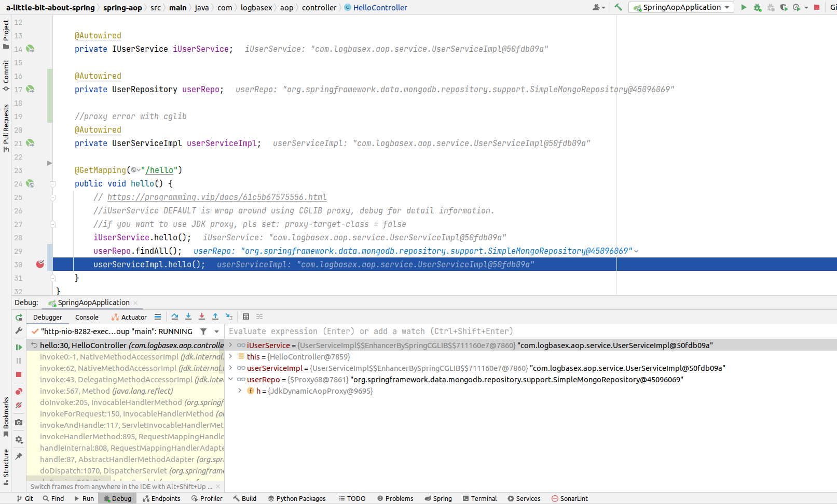837x504 pixels.
Task: Open the programming.vip URL in comment
Action: click(217, 197)
